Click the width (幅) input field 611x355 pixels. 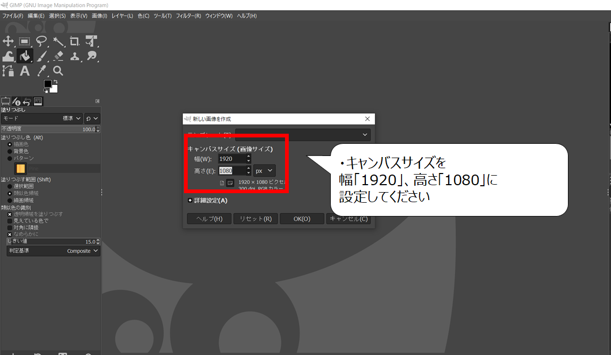point(232,159)
